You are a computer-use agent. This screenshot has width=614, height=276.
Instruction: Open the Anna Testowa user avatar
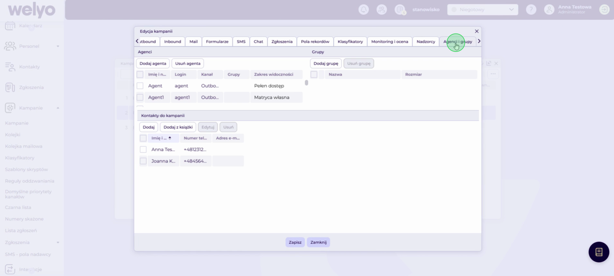click(x=549, y=10)
